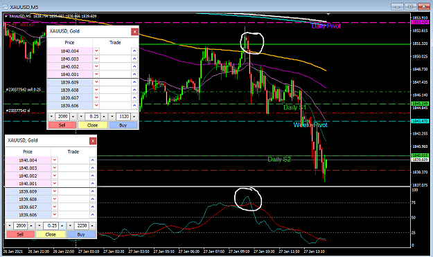Click blue up arrow beside 1840.004 in 2250 panel
The height and width of the screenshot is (257, 433).
pyautogui.click(x=93, y=160)
